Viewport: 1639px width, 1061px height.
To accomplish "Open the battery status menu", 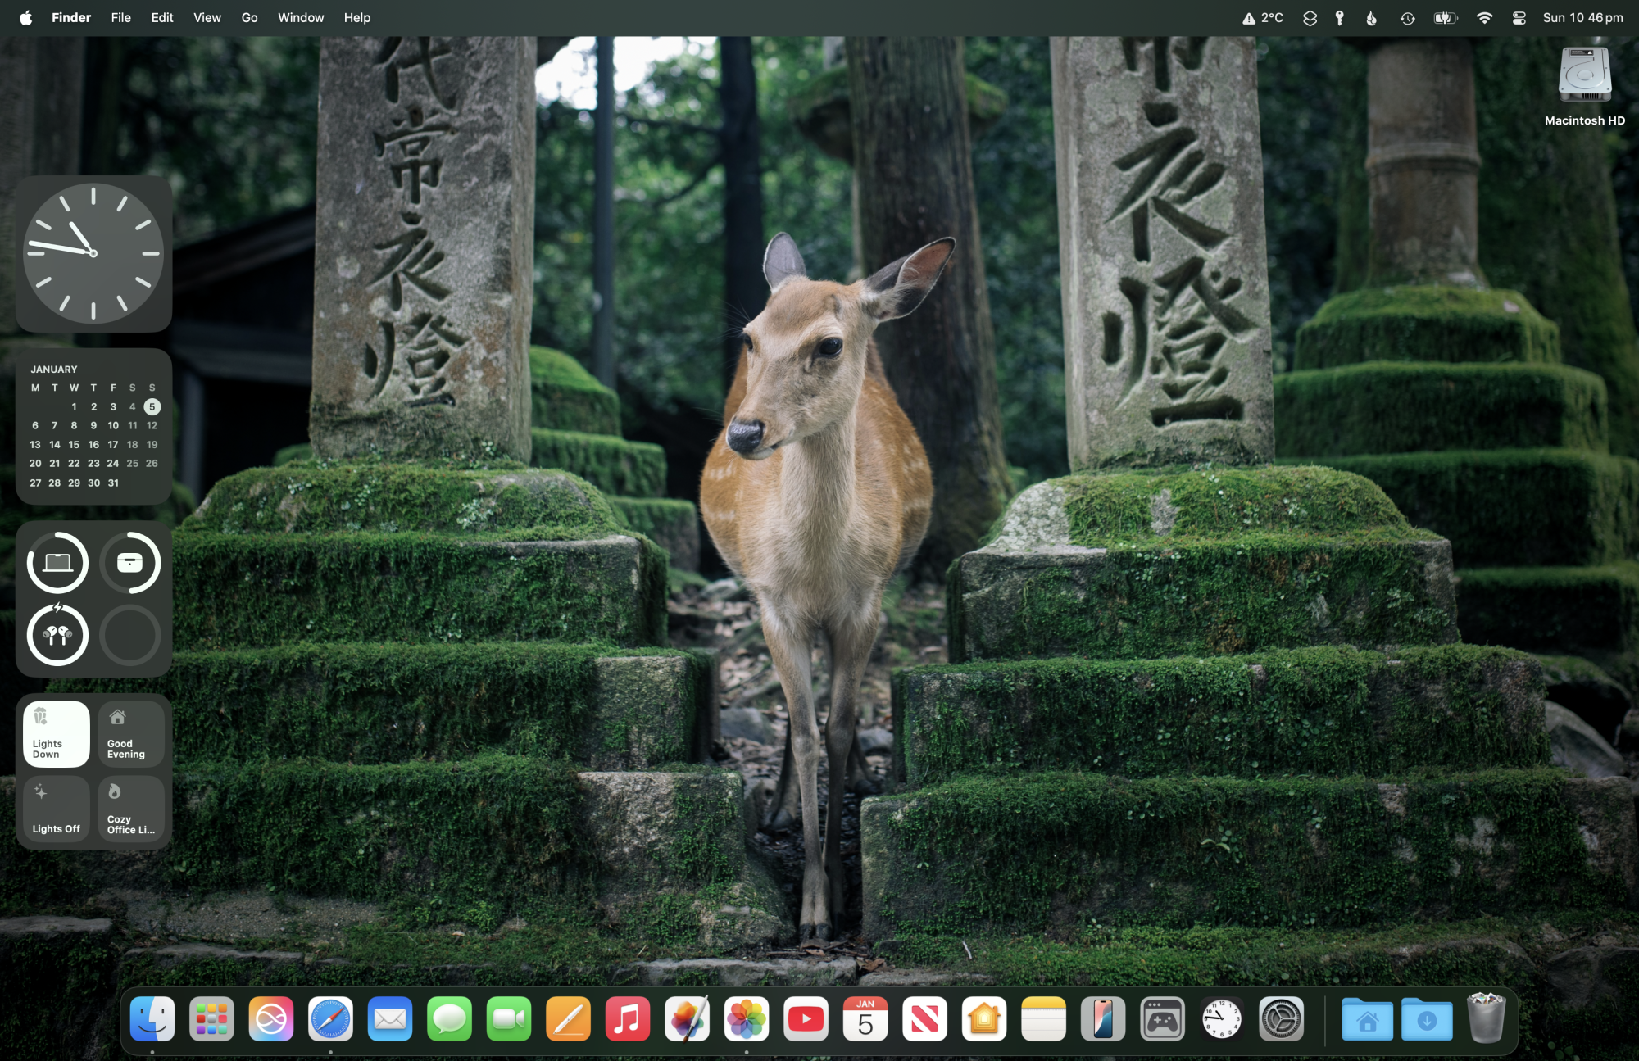I will tap(1445, 18).
